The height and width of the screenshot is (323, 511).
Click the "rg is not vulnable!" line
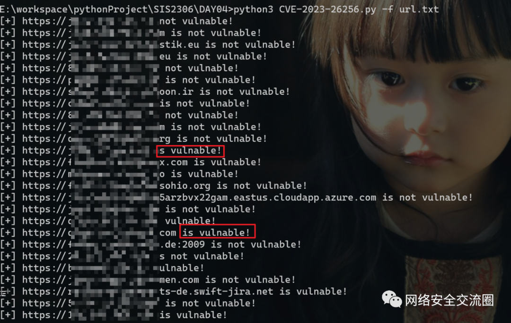click(213, 139)
